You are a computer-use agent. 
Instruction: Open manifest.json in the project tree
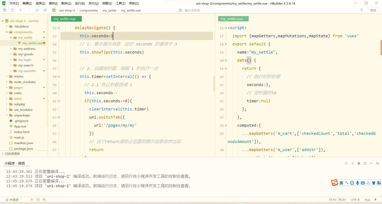coord(23,143)
